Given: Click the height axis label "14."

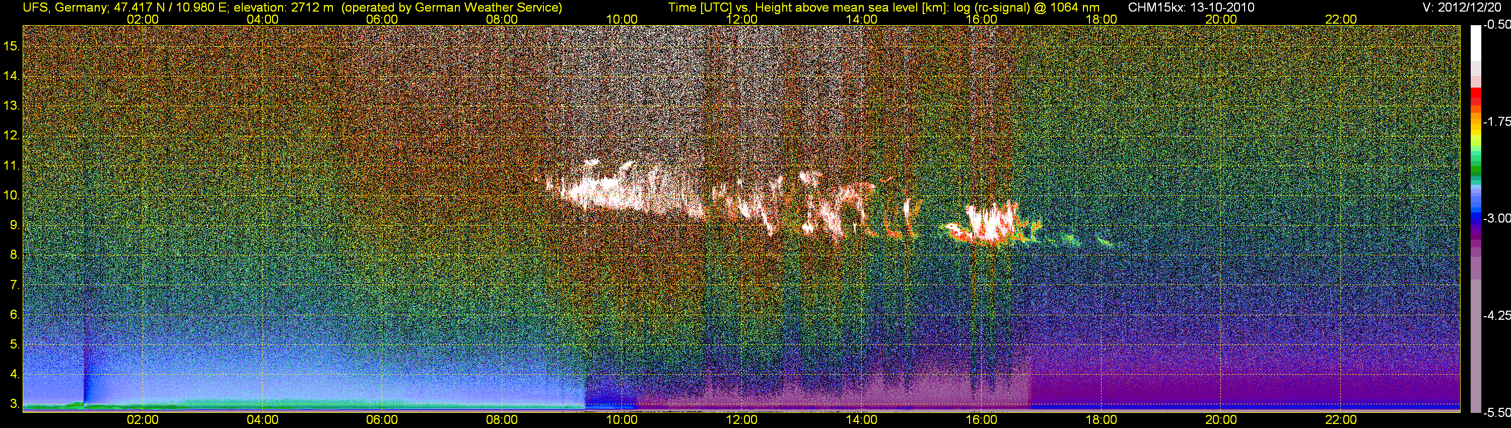Looking at the screenshot, I should point(12,76).
